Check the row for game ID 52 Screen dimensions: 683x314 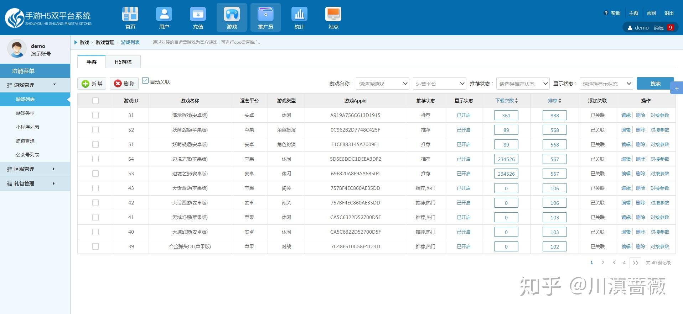tap(95, 130)
